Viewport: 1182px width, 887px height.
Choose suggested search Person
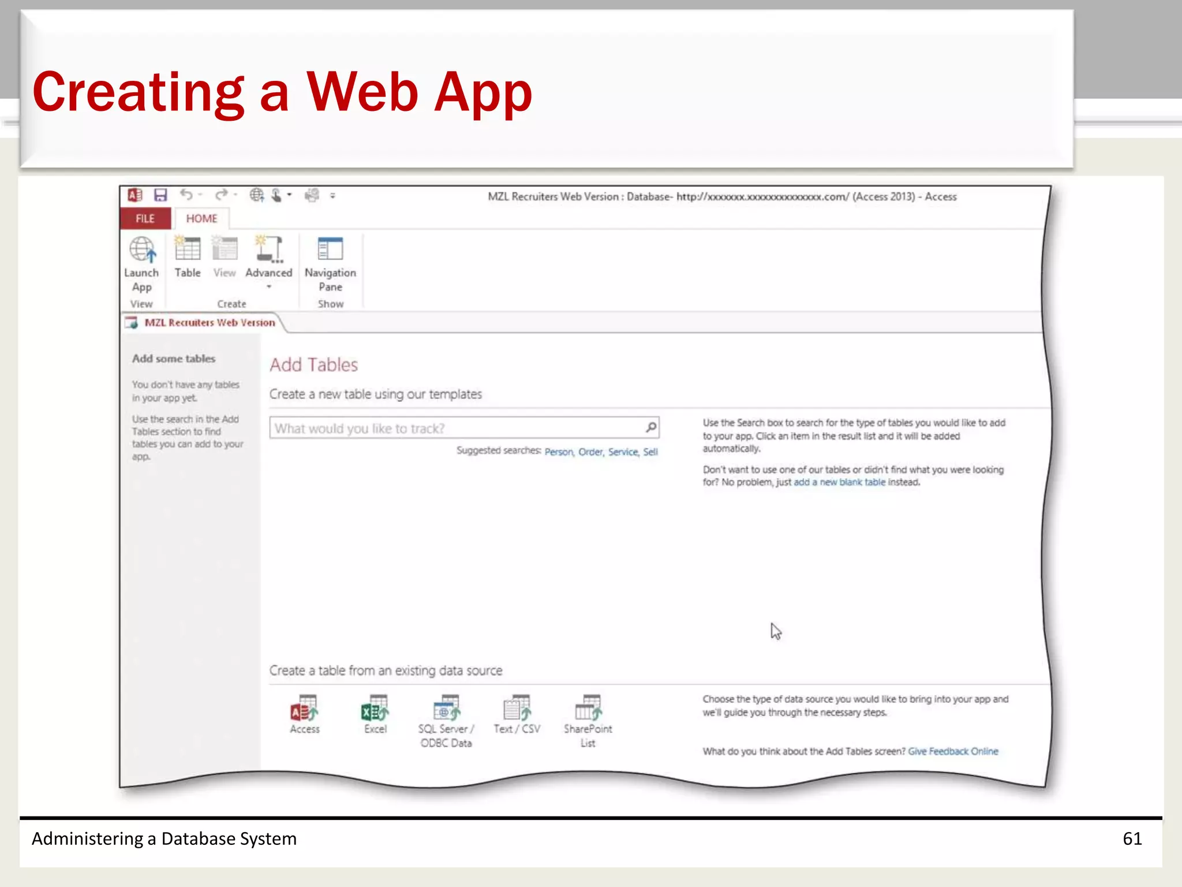click(x=559, y=452)
